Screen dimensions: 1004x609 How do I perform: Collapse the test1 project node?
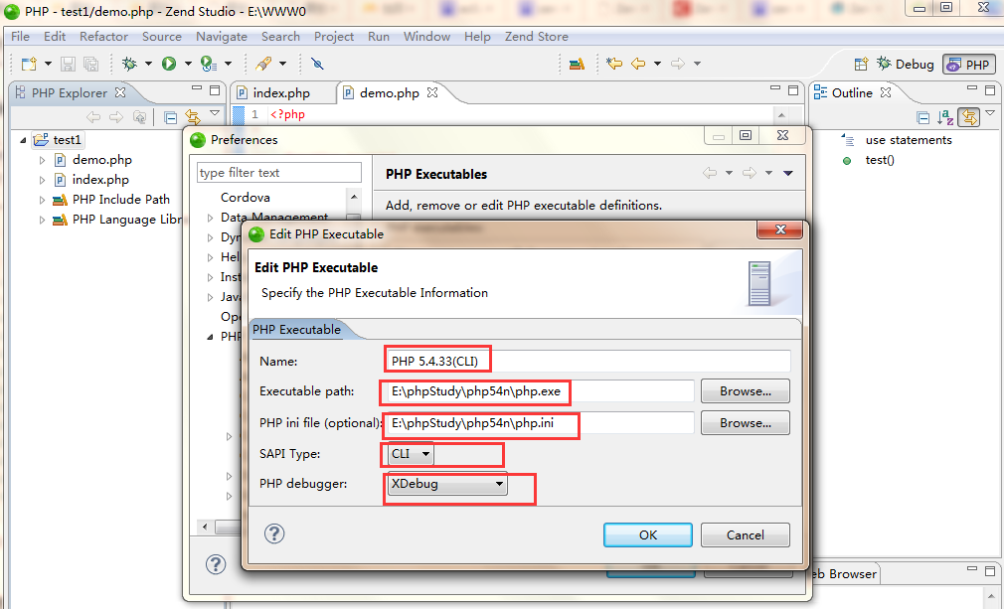click(23, 139)
